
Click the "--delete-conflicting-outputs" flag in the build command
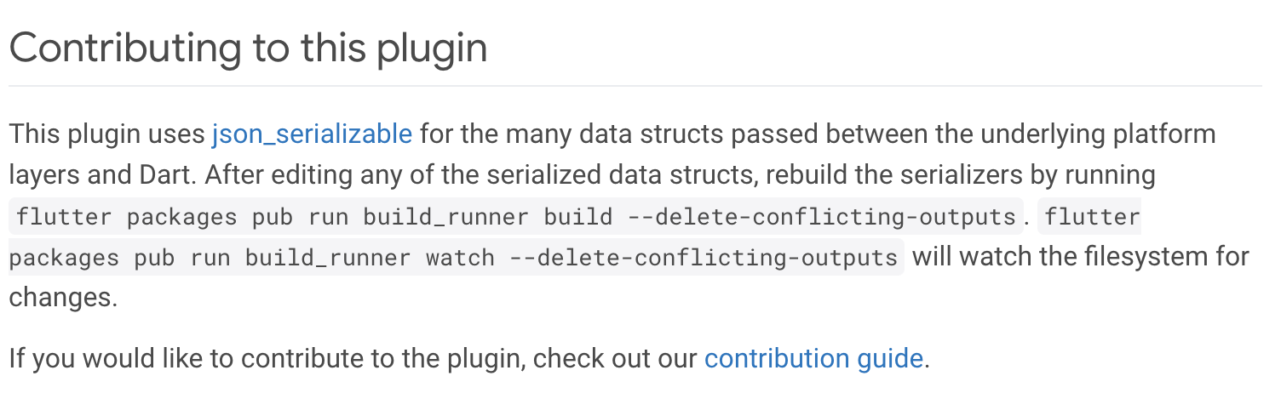[x=822, y=217]
